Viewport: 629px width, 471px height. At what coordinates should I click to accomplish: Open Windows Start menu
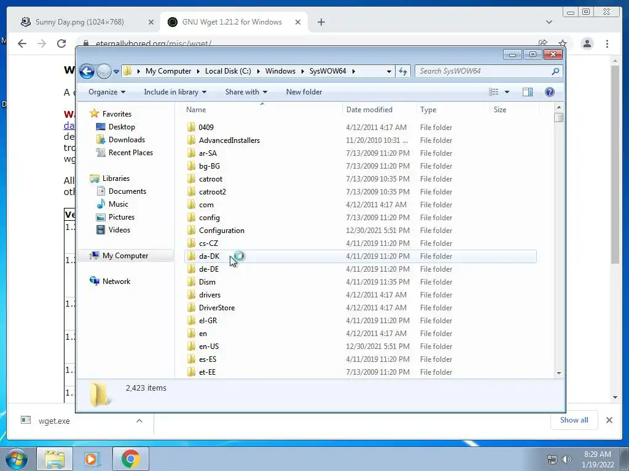point(15,459)
